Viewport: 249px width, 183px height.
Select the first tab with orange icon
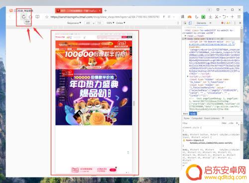21,10
